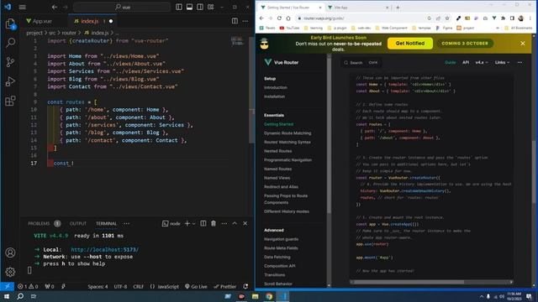Select the 'src' breadcrumb segment
Image resolution: width=538 pixels, height=302 pixels.
(x=52, y=33)
